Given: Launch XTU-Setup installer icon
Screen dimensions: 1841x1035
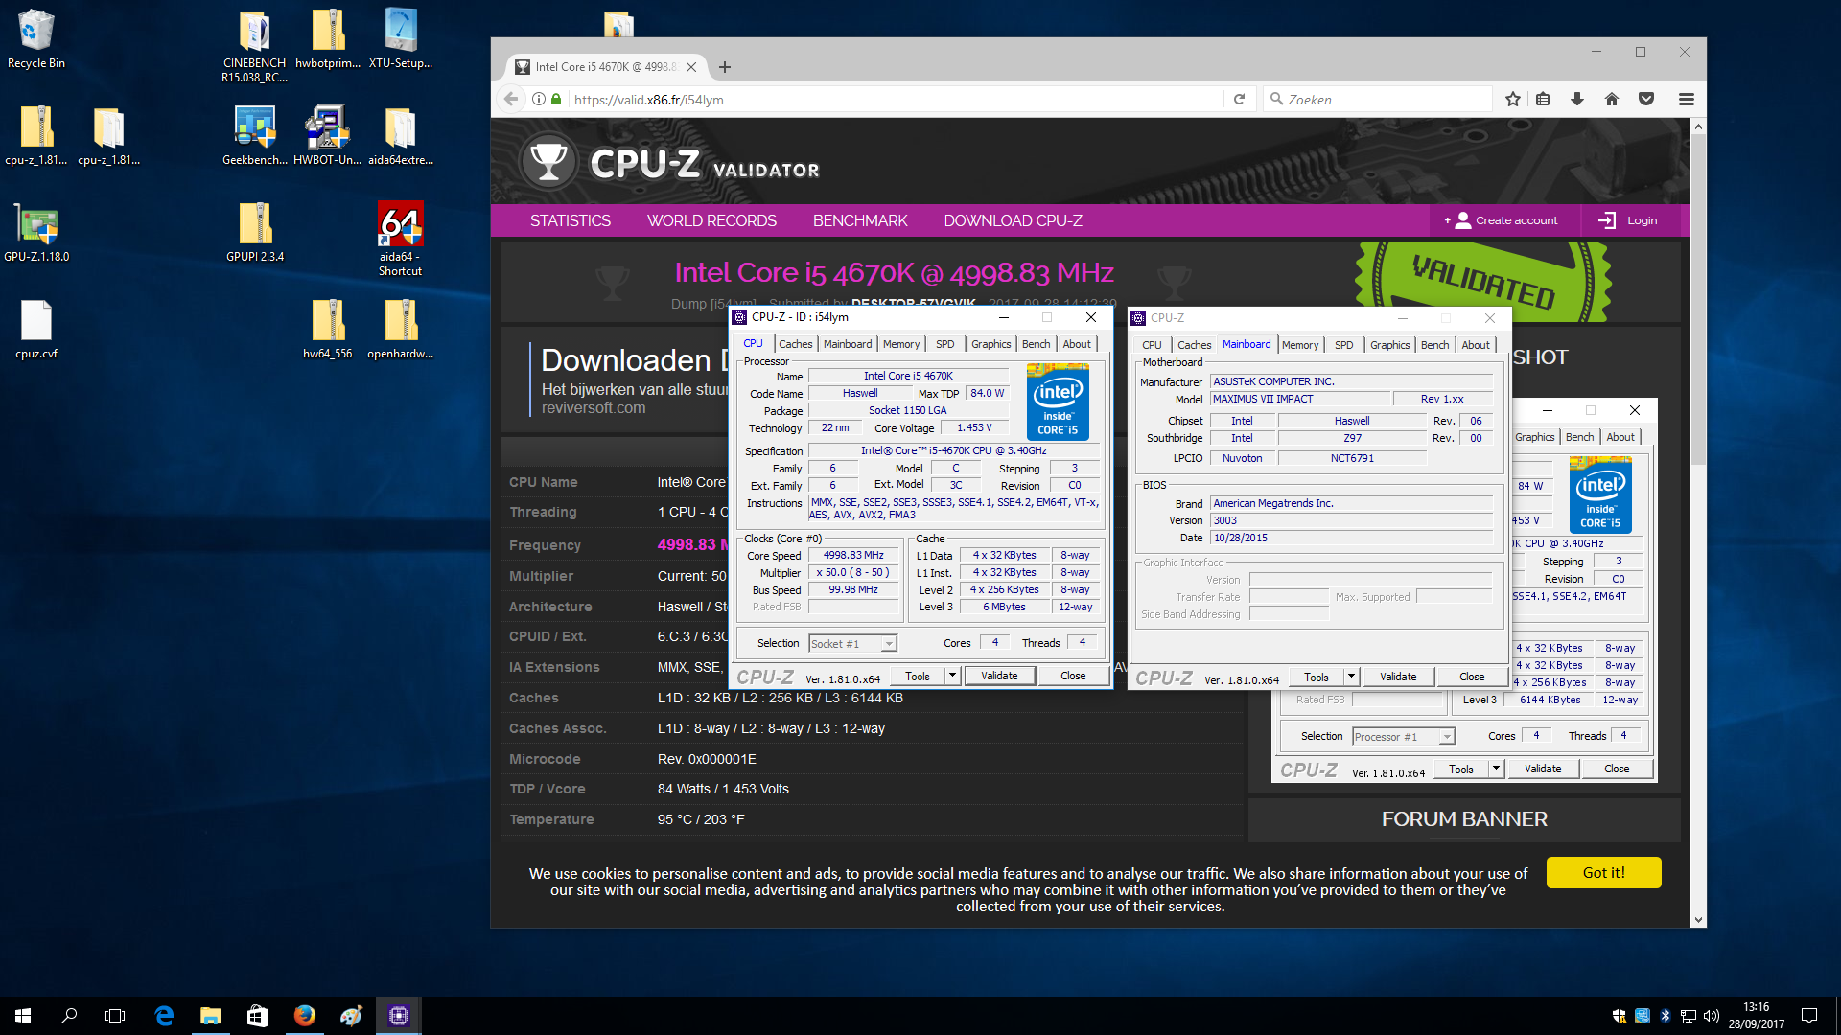Looking at the screenshot, I should [401, 39].
